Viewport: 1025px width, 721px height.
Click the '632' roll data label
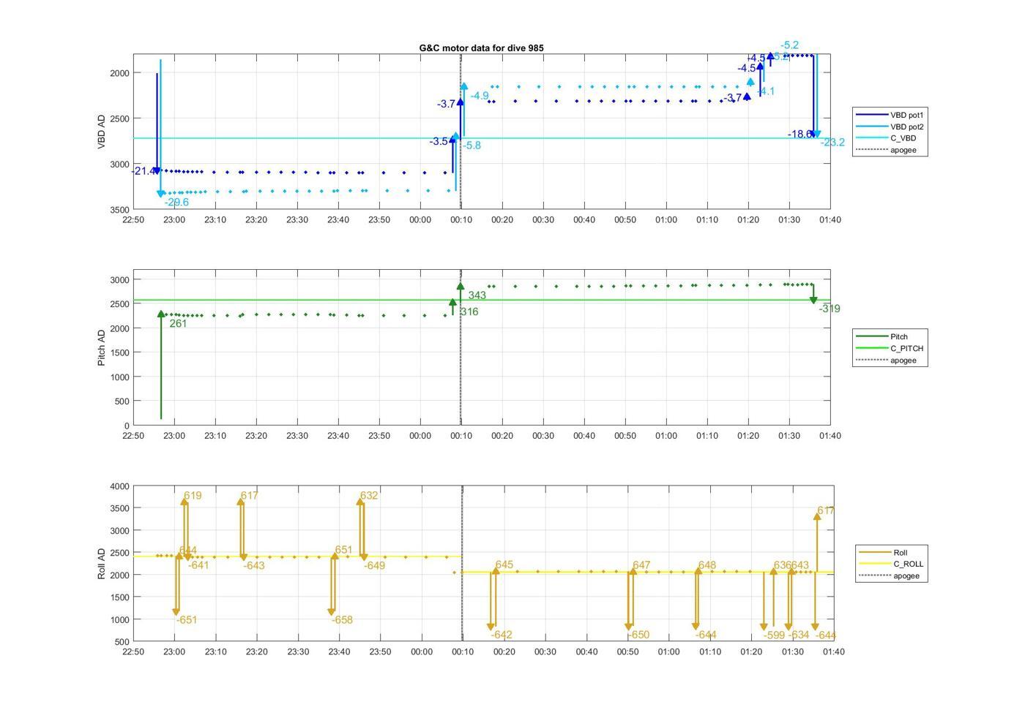coord(369,496)
